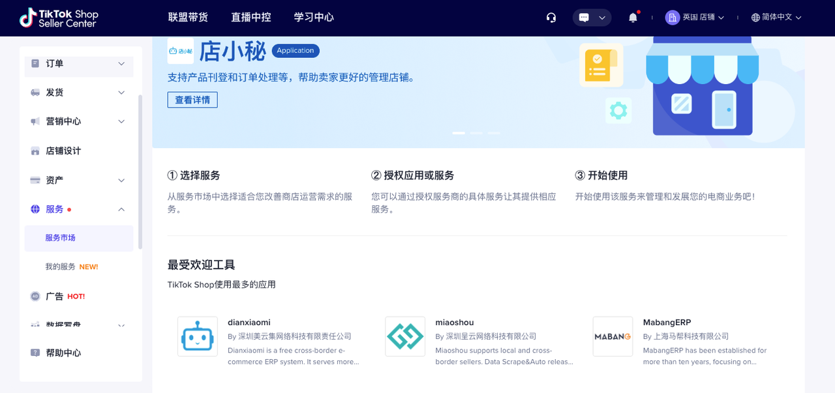
Task: Open 直播中控 in the top navigation
Action: click(251, 18)
